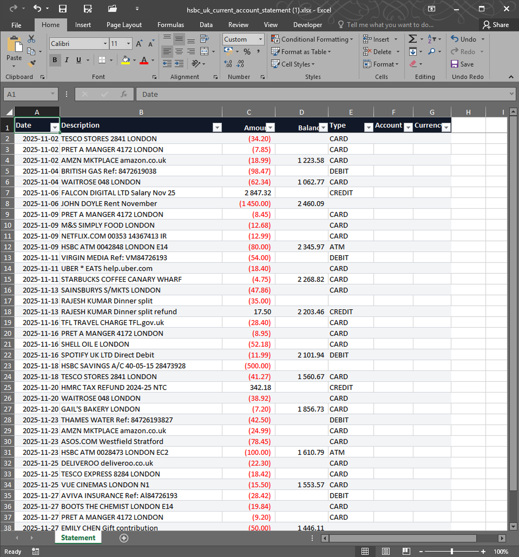Click the Find and Select magnifier icon

pos(432,51)
